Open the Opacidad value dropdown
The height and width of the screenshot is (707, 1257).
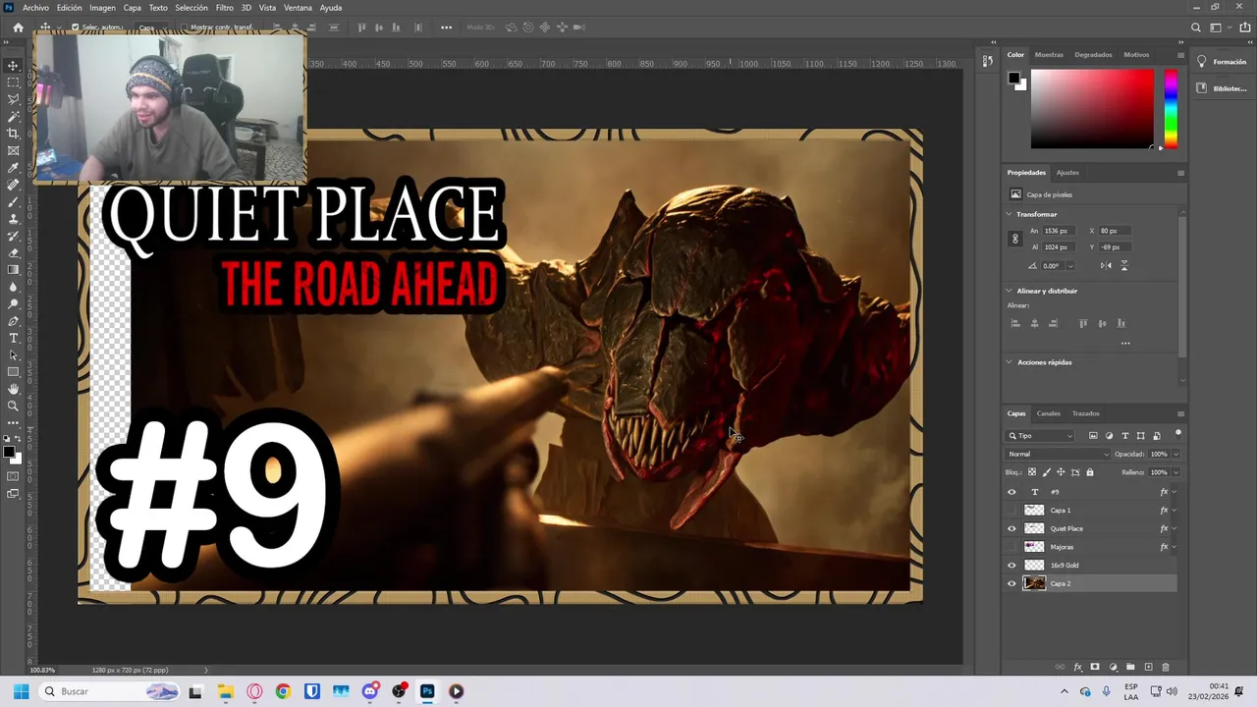(x=1175, y=455)
